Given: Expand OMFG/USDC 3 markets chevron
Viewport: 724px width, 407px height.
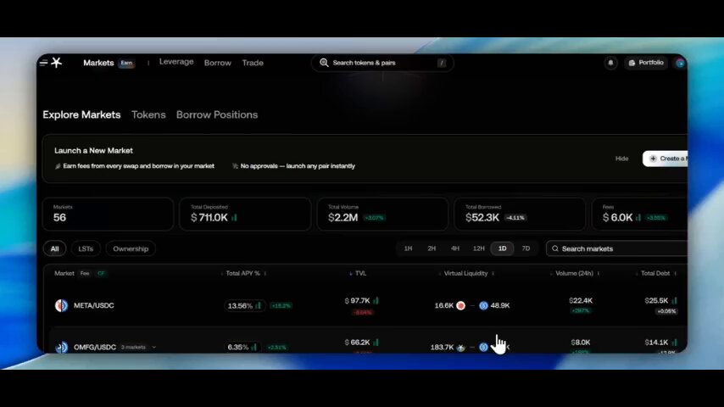Looking at the screenshot, I should [x=153, y=347].
